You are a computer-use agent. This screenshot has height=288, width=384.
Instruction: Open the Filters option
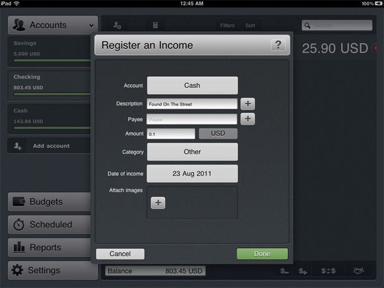point(228,26)
